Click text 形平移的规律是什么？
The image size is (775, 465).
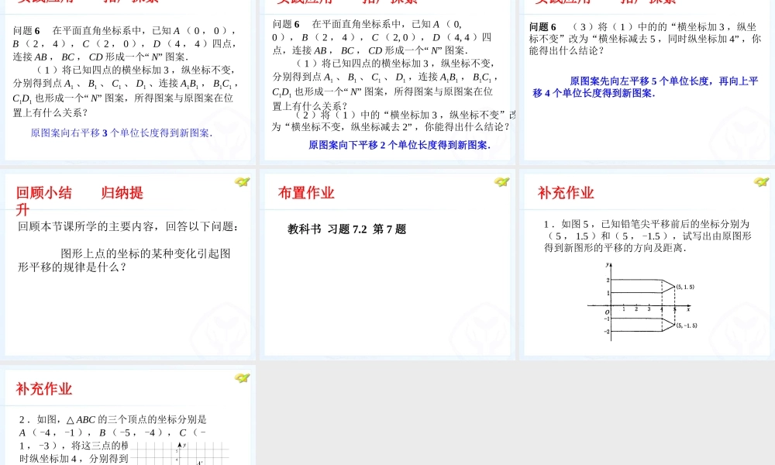tap(73, 267)
